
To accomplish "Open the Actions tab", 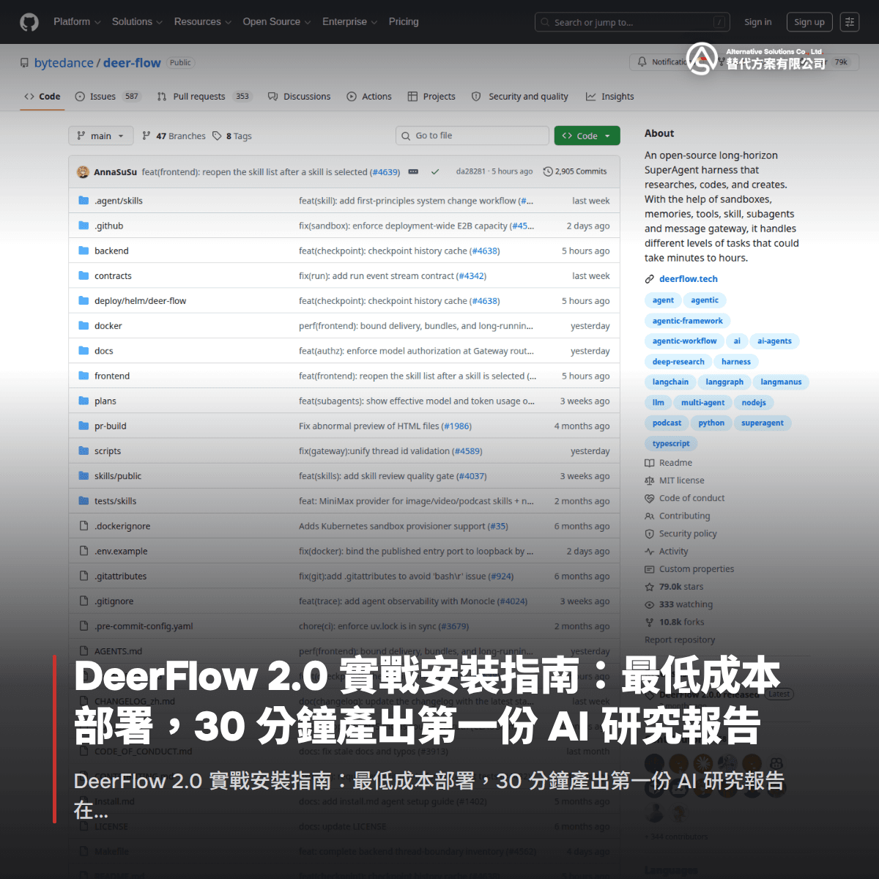I will (369, 97).
